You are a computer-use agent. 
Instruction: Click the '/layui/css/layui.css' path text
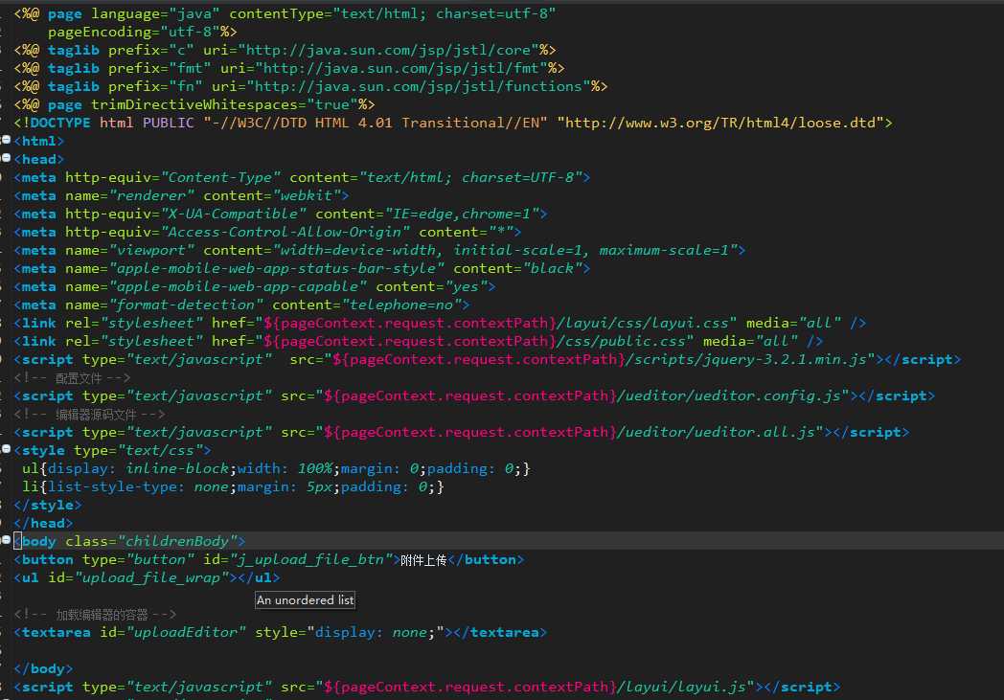(x=642, y=323)
